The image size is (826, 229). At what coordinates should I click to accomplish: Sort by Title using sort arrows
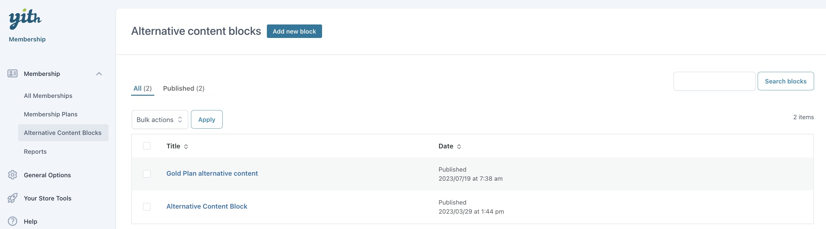(186, 146)
